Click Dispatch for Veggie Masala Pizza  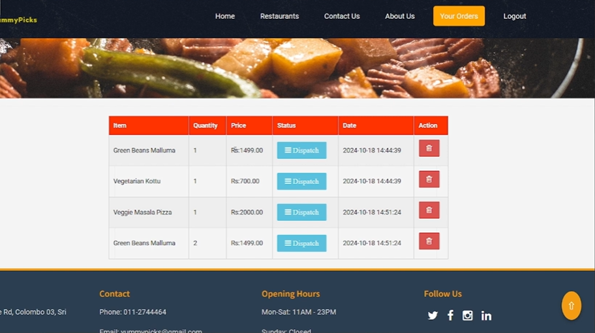(301, 212)
